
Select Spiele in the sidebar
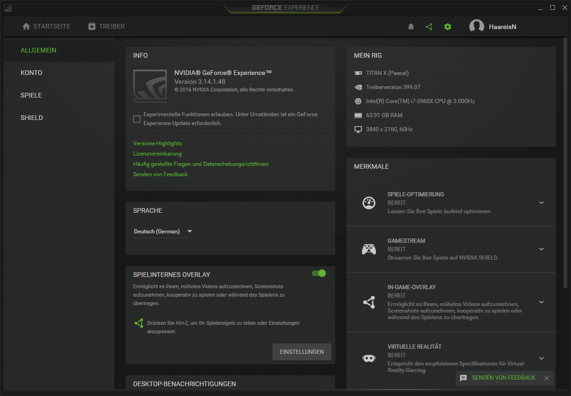coord(59,95)
